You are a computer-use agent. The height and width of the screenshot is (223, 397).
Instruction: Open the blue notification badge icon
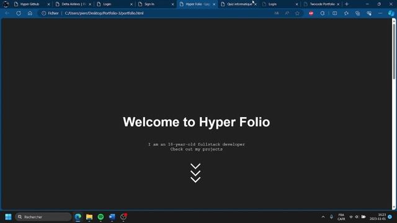pyautogui.click(x=390, y=217)
